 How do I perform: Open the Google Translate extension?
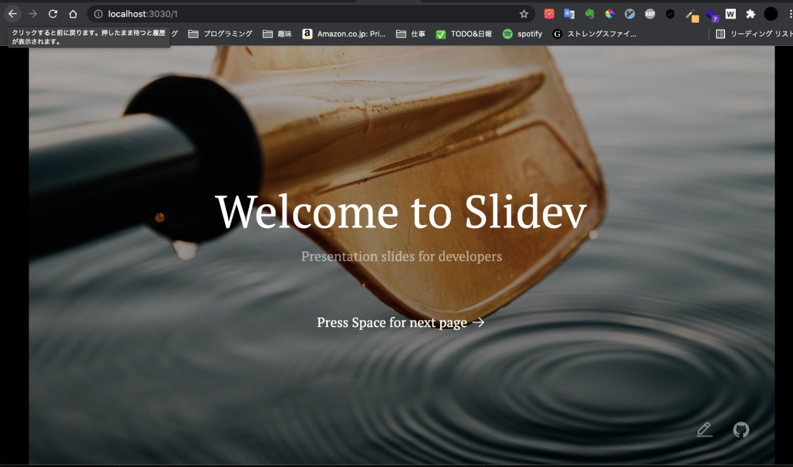pyautogui.click(x=569, y=13)
